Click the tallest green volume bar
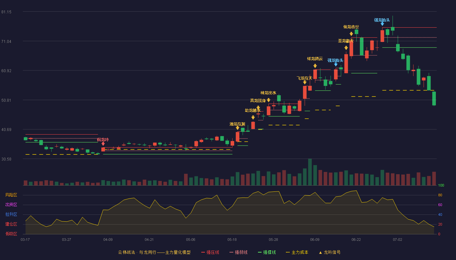 pyautogui.click(x=310, y=172)
